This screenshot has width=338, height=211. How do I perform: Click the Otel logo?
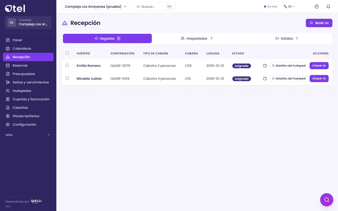tap(15, 8)
